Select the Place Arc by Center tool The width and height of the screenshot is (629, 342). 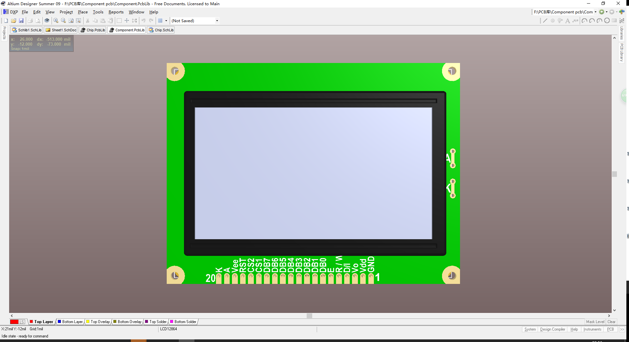584,21
